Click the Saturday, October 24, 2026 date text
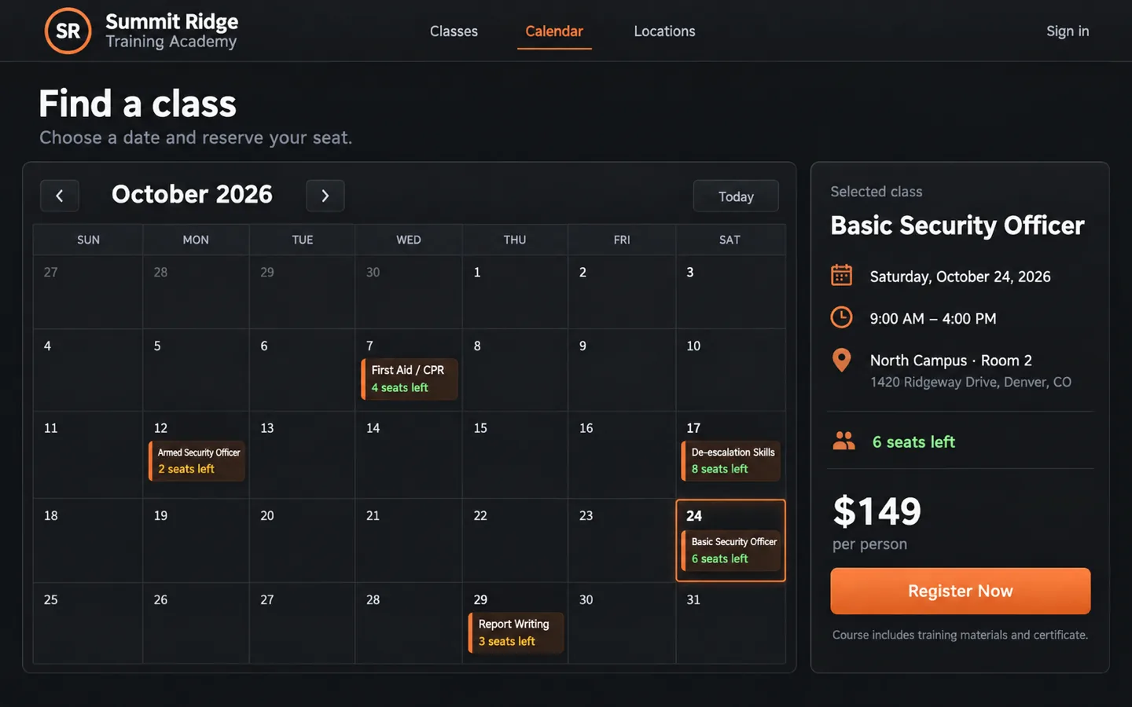 coord(960,277)
